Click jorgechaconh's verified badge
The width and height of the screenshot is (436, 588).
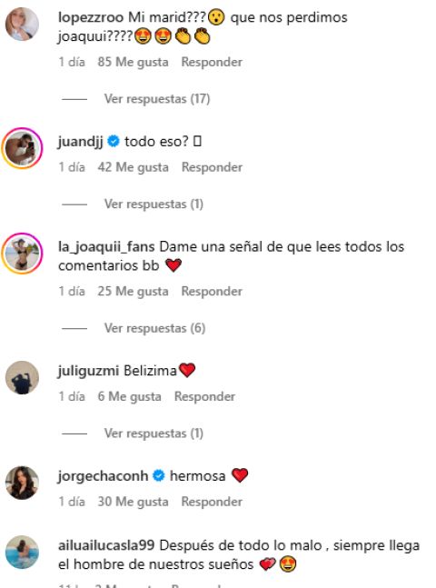coord(159,475)
